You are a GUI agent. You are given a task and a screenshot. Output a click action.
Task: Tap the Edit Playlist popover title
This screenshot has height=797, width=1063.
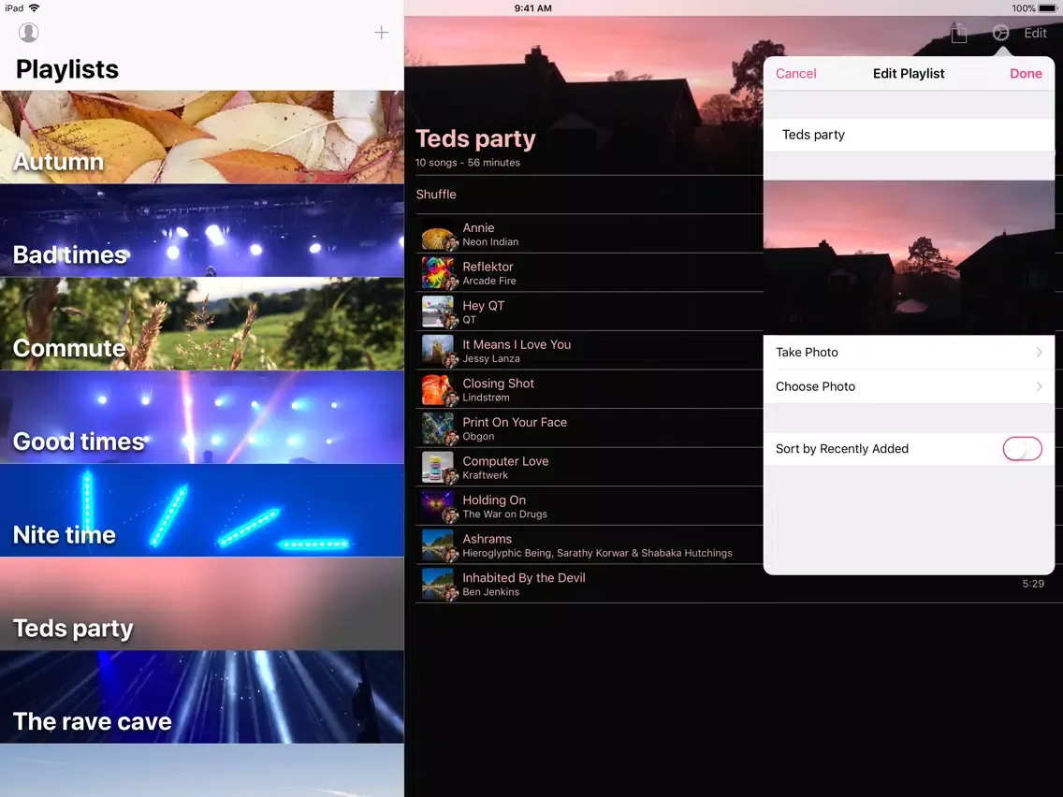(x=909, y=73)
